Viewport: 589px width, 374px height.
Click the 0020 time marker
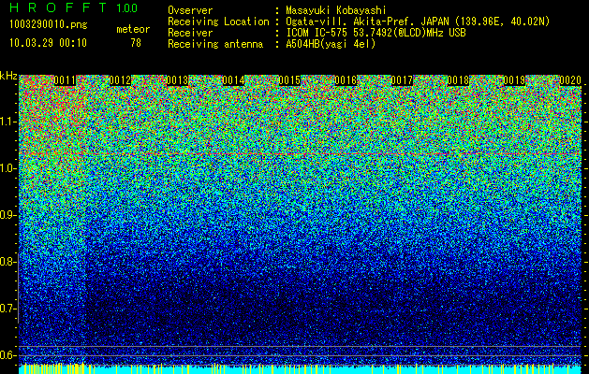point(570,80)
